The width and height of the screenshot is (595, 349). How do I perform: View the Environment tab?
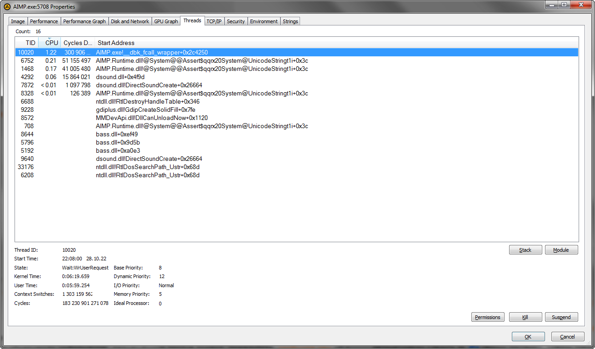[x=264, y=21]
